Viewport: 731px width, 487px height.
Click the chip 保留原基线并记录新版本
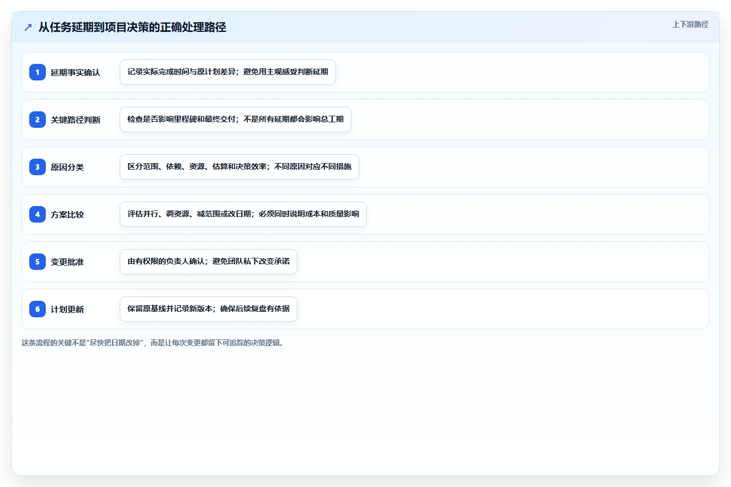pyautogui.click(x=209, y=309)
